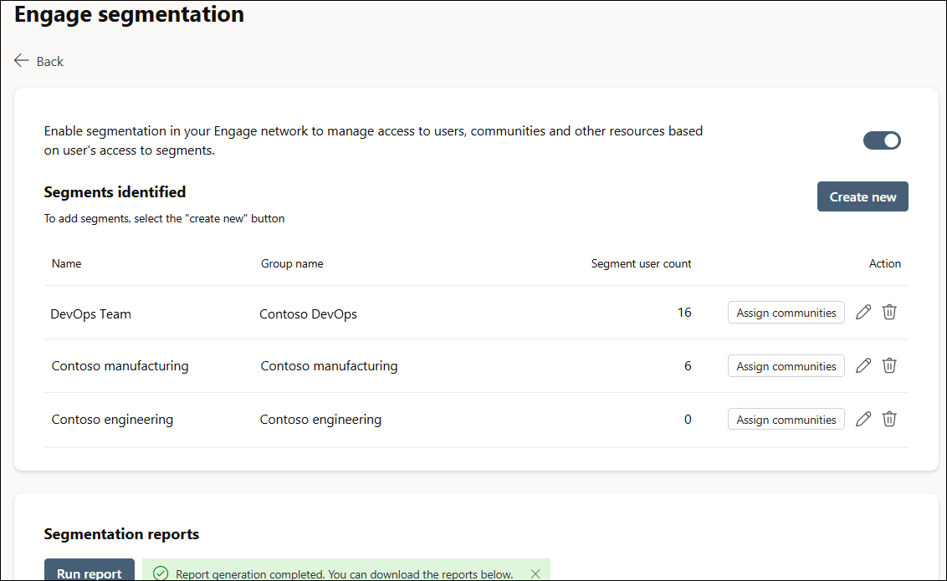Delete the Contoso engineering segment trash icon
This screenshot has width=947, height=581.
click(x=889, y=419)
